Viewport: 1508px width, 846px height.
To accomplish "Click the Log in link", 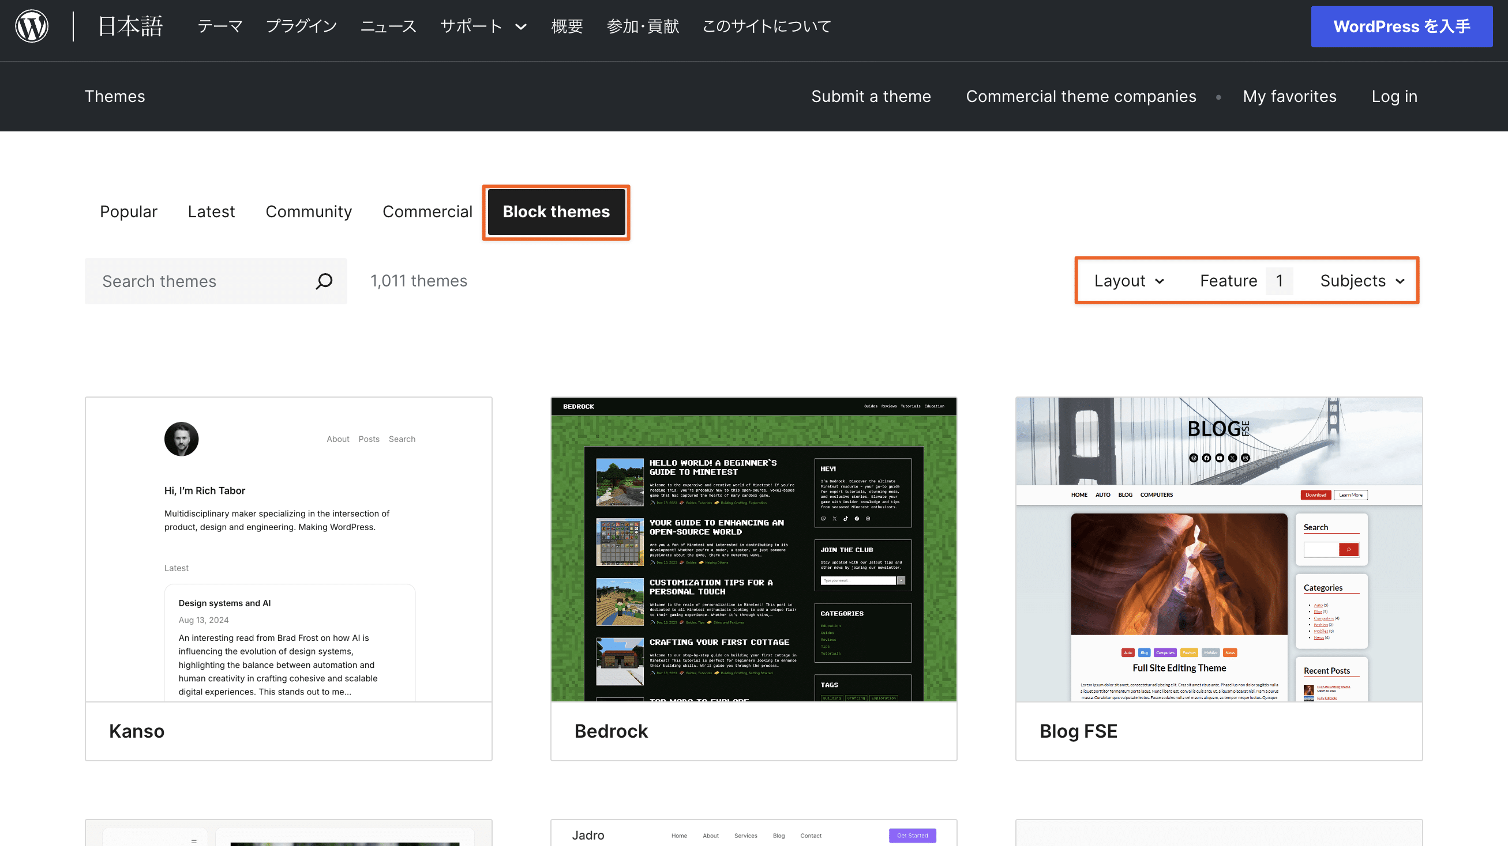I will (1394, 96).
